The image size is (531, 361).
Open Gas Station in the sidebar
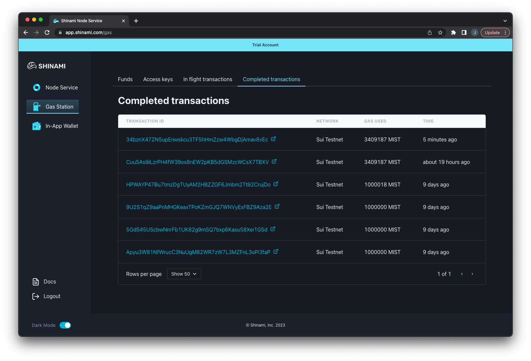[x=53, y=107]
